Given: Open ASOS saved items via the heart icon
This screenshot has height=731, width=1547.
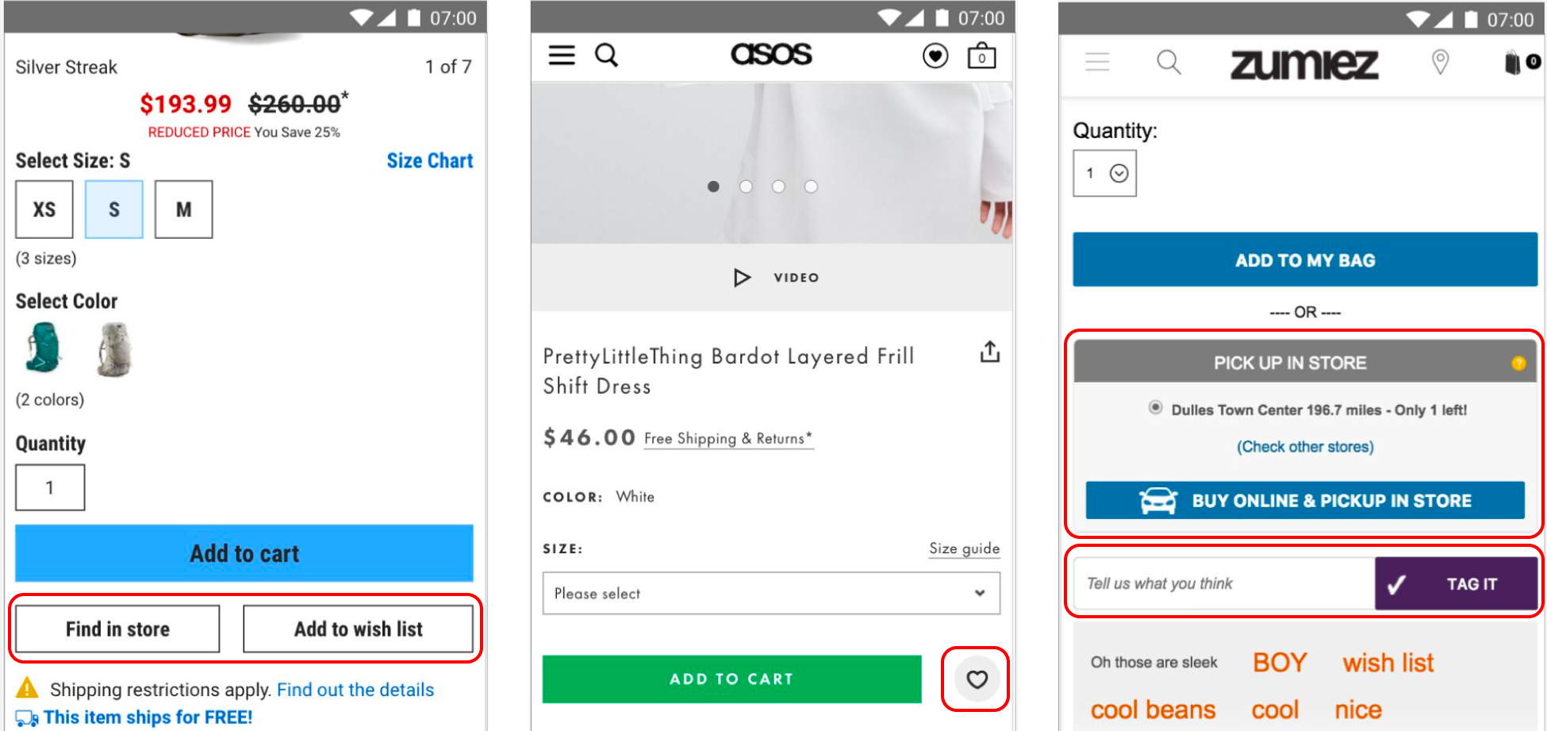Looking at the screenshot, I should click(935, 55).
